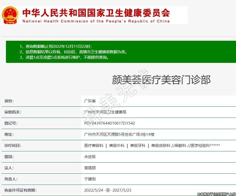Click the clinic heading 颜美荟医疗美容门诊部
The height and width of the screenshot is (196, 236).
click(x=161, y=80)
